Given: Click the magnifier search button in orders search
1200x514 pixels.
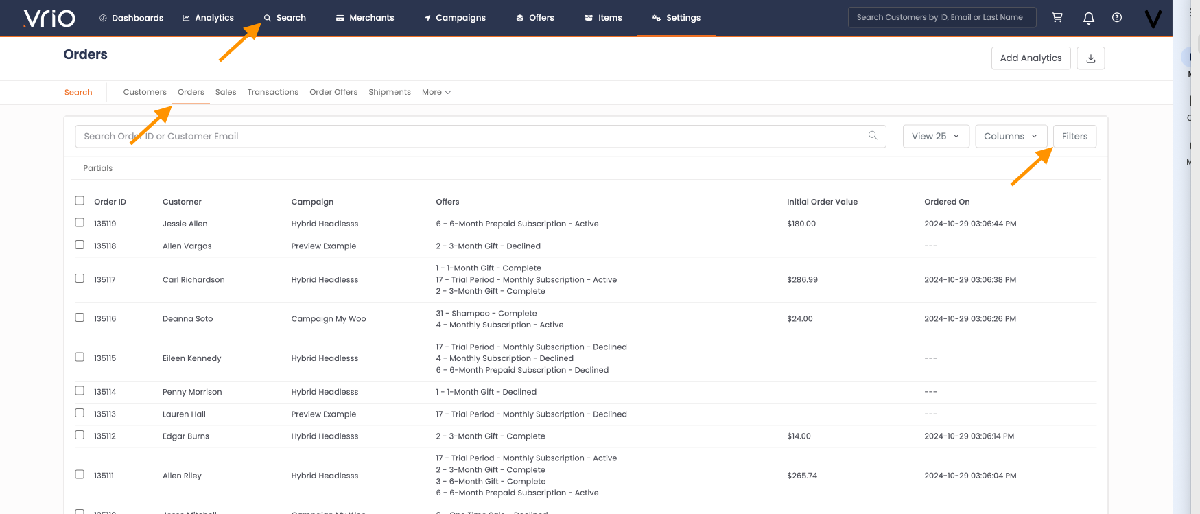Looking at the screenshot, I should pyautogui.click(x=873, y=136).
